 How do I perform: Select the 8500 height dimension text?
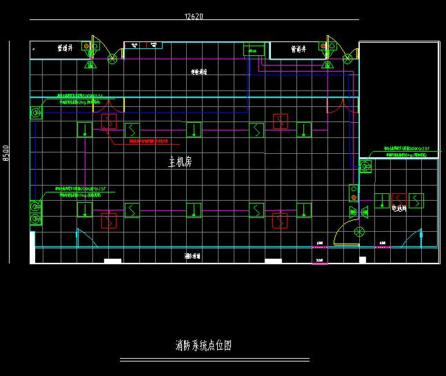[6, 153]
